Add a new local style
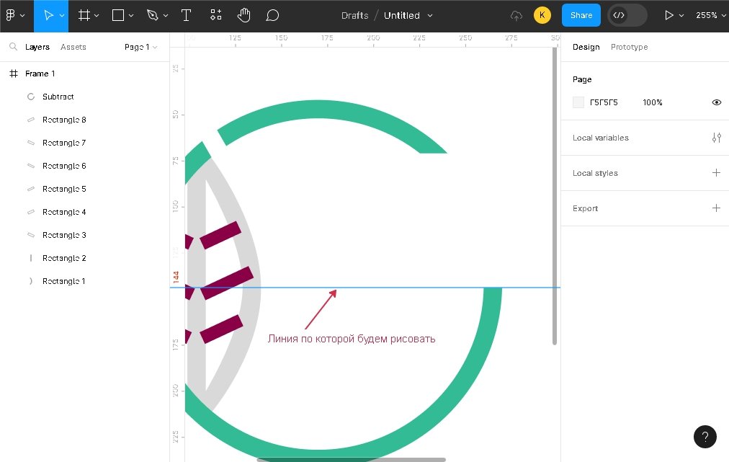 (716, 173)
